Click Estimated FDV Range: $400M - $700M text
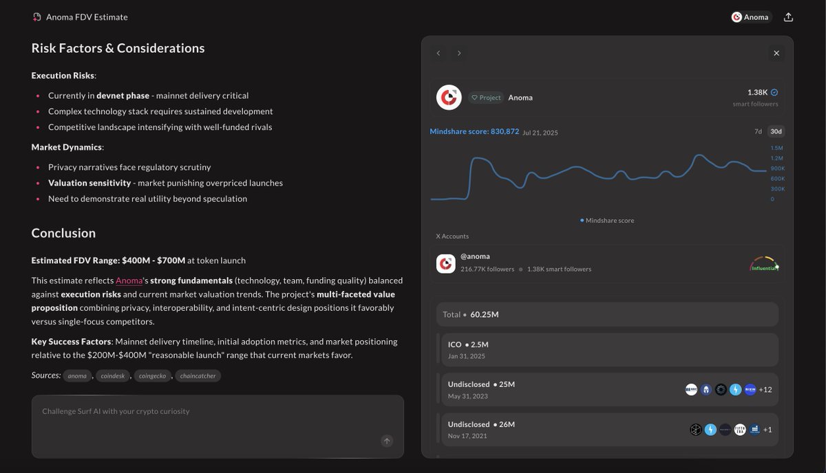 (108, 261)
